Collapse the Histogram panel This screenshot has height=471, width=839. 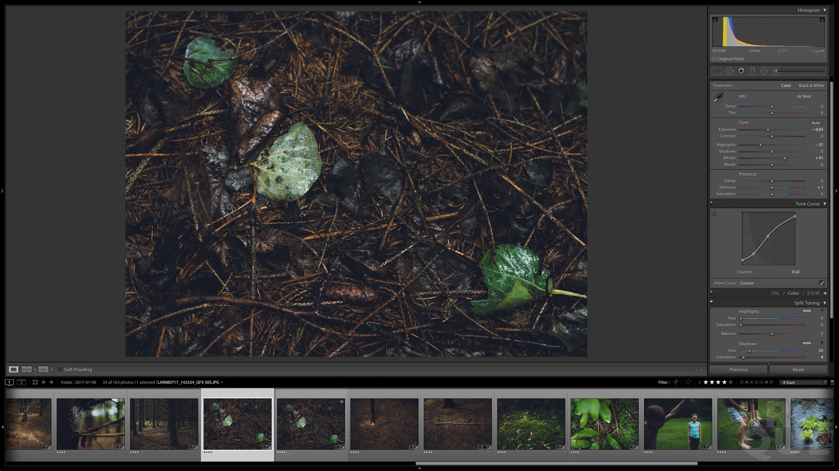click(825, 10)
